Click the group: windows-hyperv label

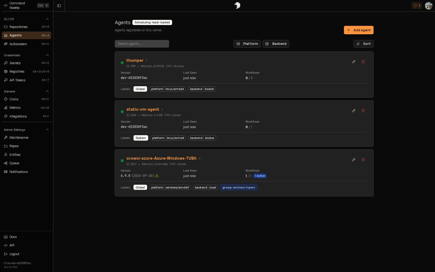click(x=239, y=187)
